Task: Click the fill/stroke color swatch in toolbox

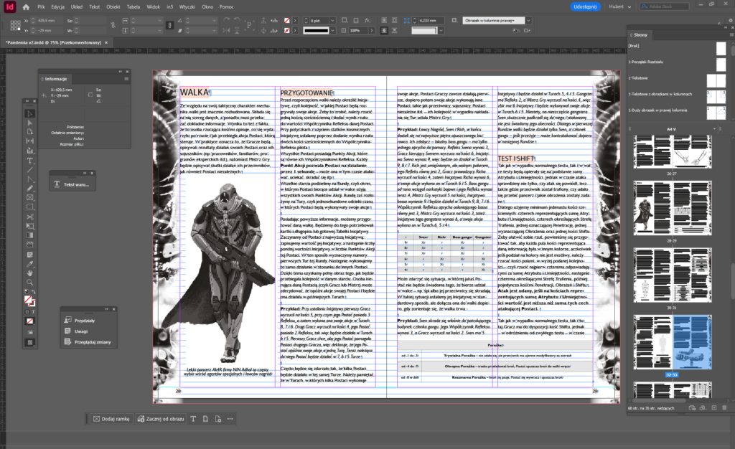Action: pos(29,299)
